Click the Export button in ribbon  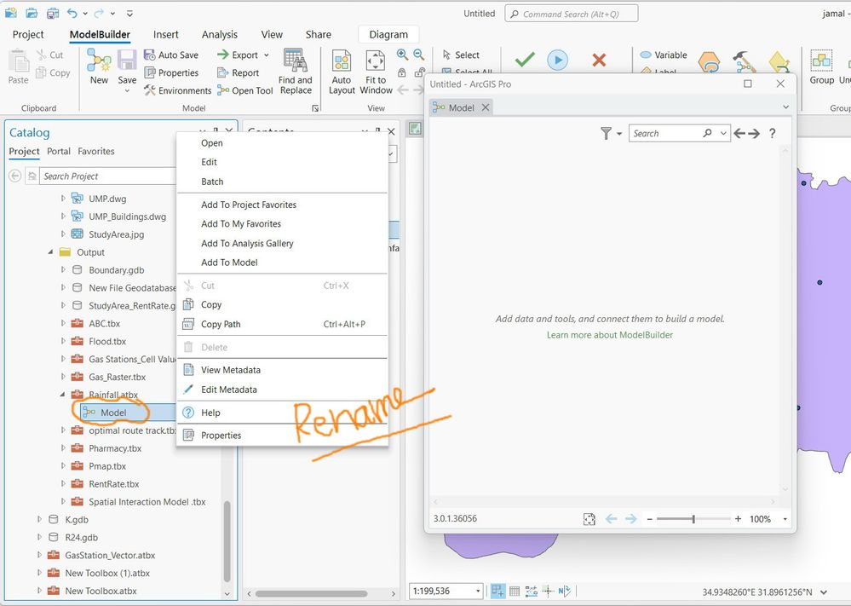pos(238,55)
